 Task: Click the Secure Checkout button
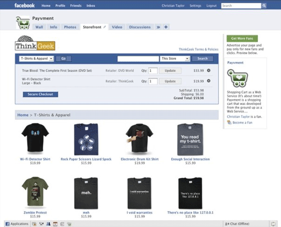point(40,94)
